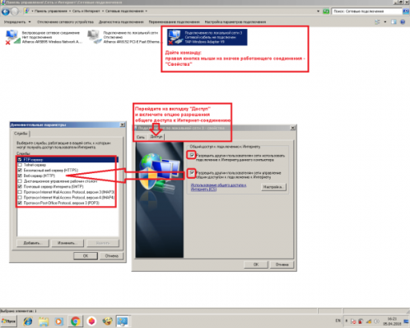
Task: Click the Start (Пуск) button
Action: (9, 321)
